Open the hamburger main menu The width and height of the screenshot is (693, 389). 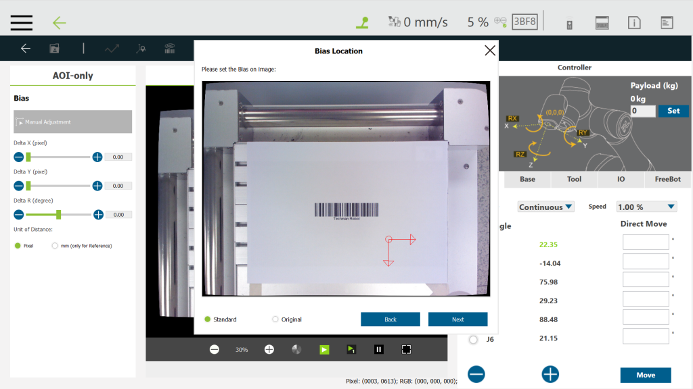[22, 22]
